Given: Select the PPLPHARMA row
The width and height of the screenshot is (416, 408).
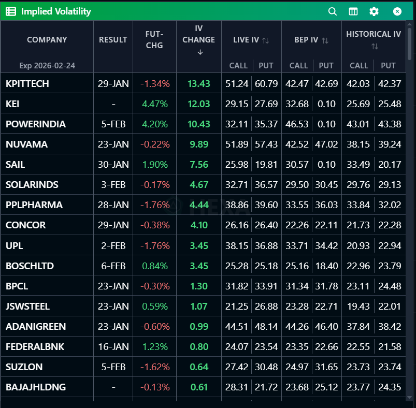Looking at the screenshot, I should (203, 205).
